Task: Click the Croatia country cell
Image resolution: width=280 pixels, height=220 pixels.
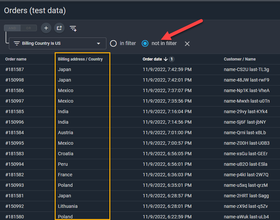Action: 66,154
